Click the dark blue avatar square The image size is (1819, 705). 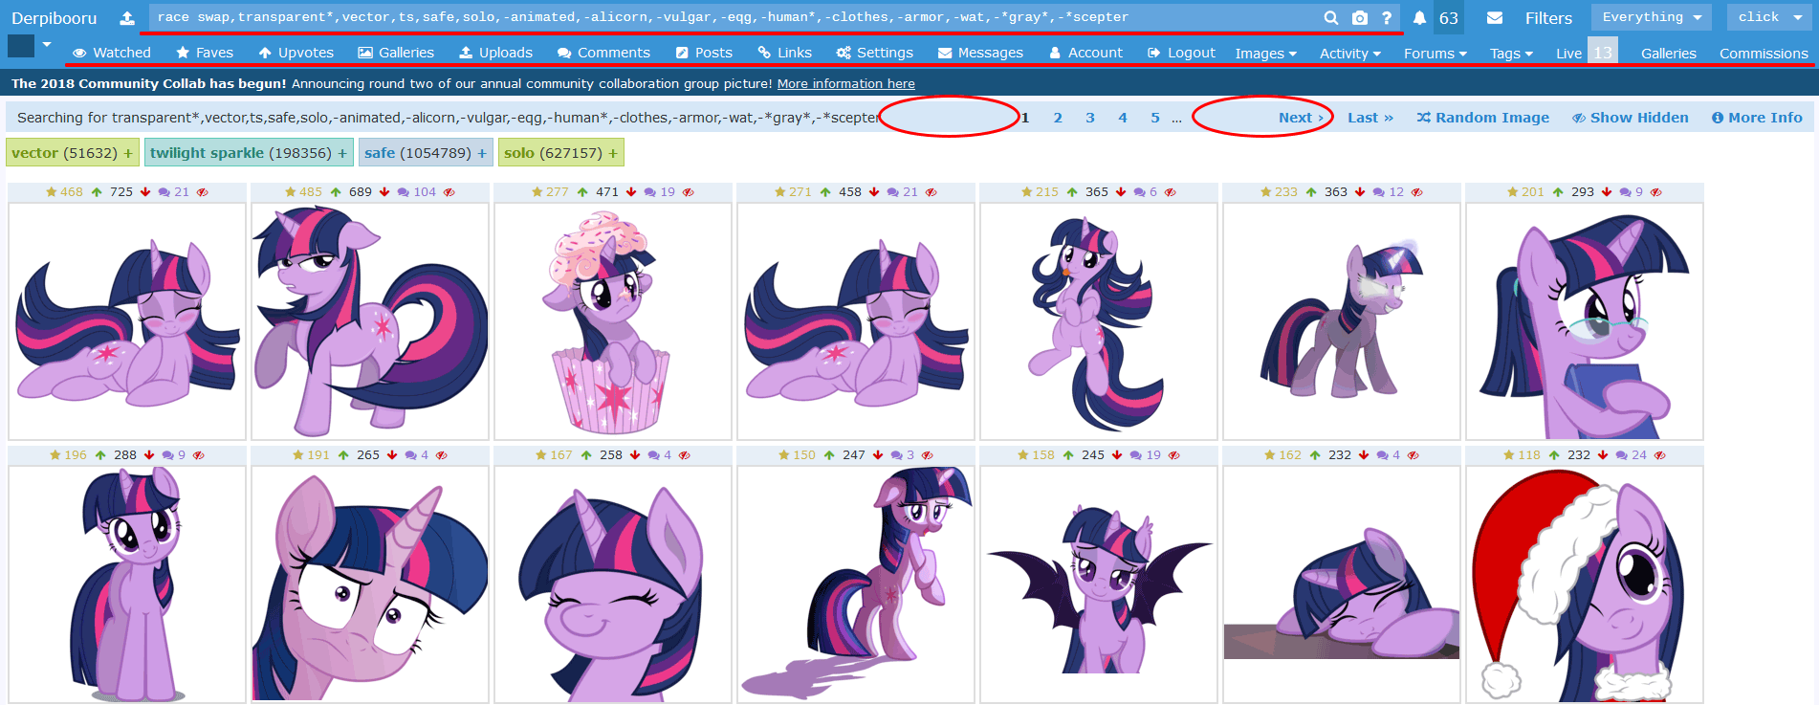[x=21, y=46]
